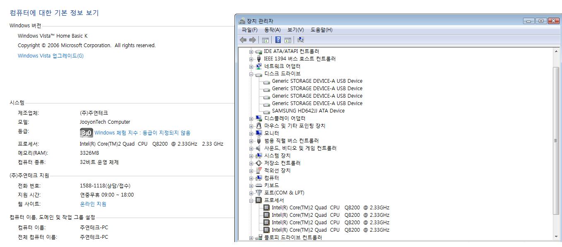Select the 저장소 컨트롤러 label
This screenshot has width=562, height=247.
tap(282, 163)
